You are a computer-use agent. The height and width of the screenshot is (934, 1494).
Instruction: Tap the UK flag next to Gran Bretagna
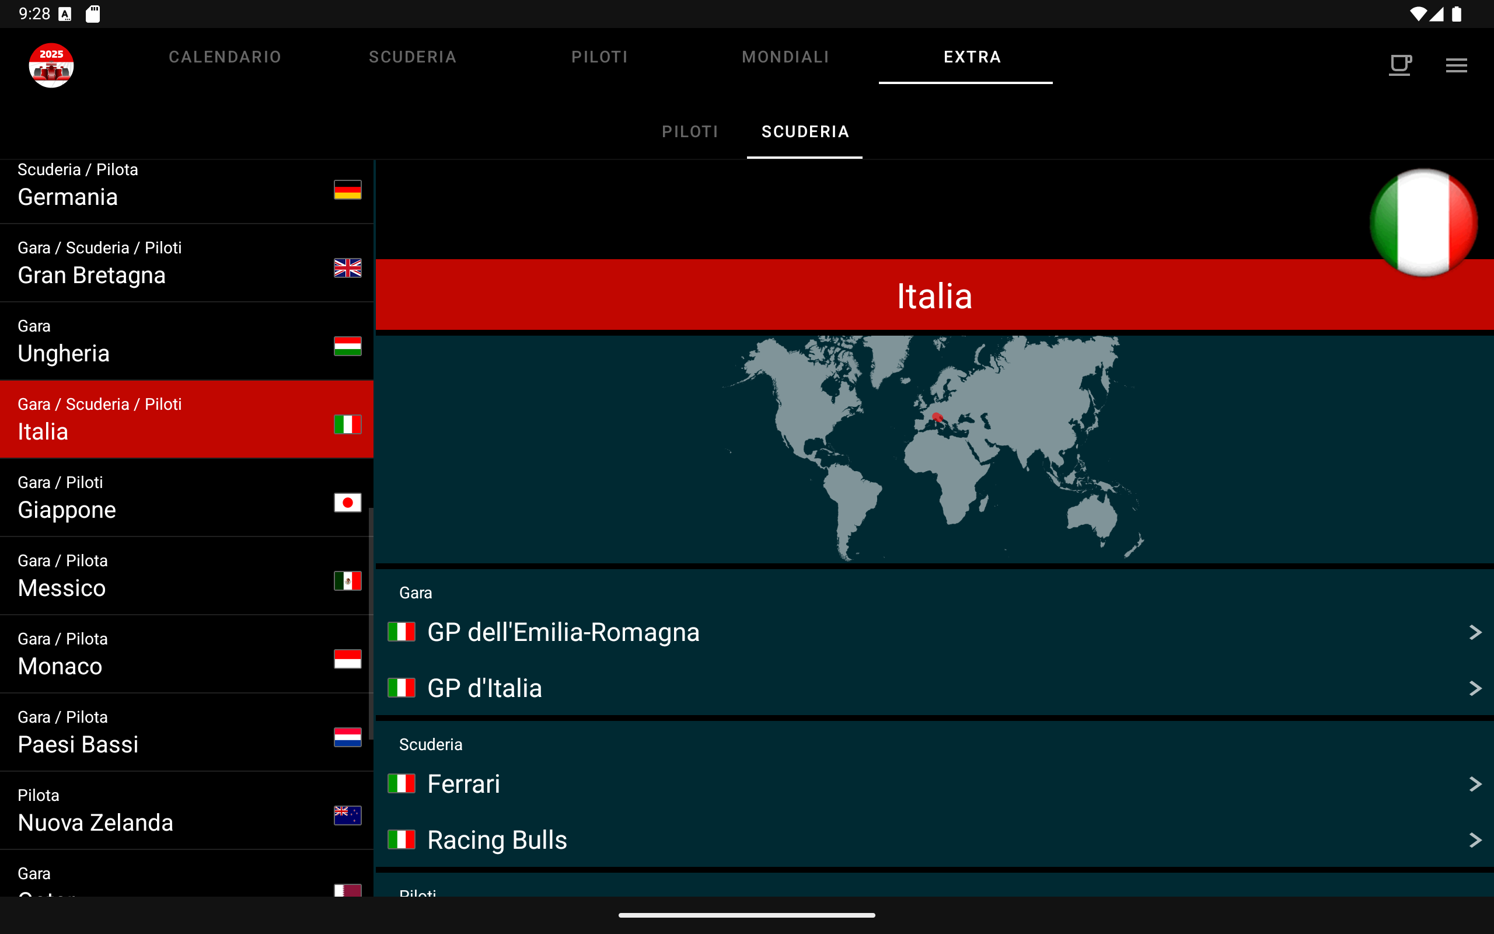[348, 268]
